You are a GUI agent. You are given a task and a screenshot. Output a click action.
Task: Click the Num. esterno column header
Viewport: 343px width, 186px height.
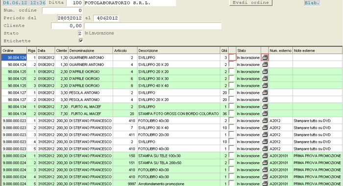[x=281, y=50]
